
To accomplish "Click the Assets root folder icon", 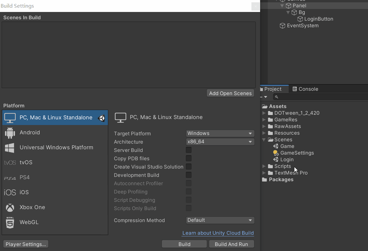I will pos(265,106).
